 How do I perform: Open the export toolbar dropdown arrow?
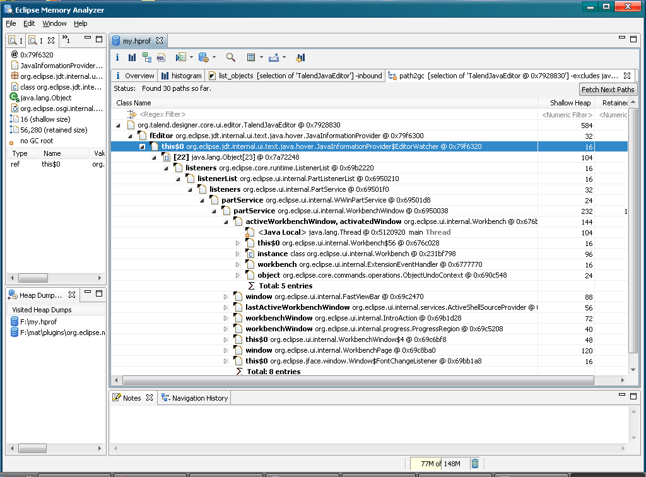click(285, 57)
